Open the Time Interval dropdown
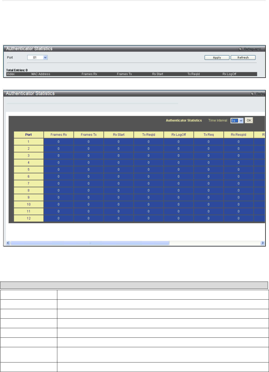 point(237,120)
